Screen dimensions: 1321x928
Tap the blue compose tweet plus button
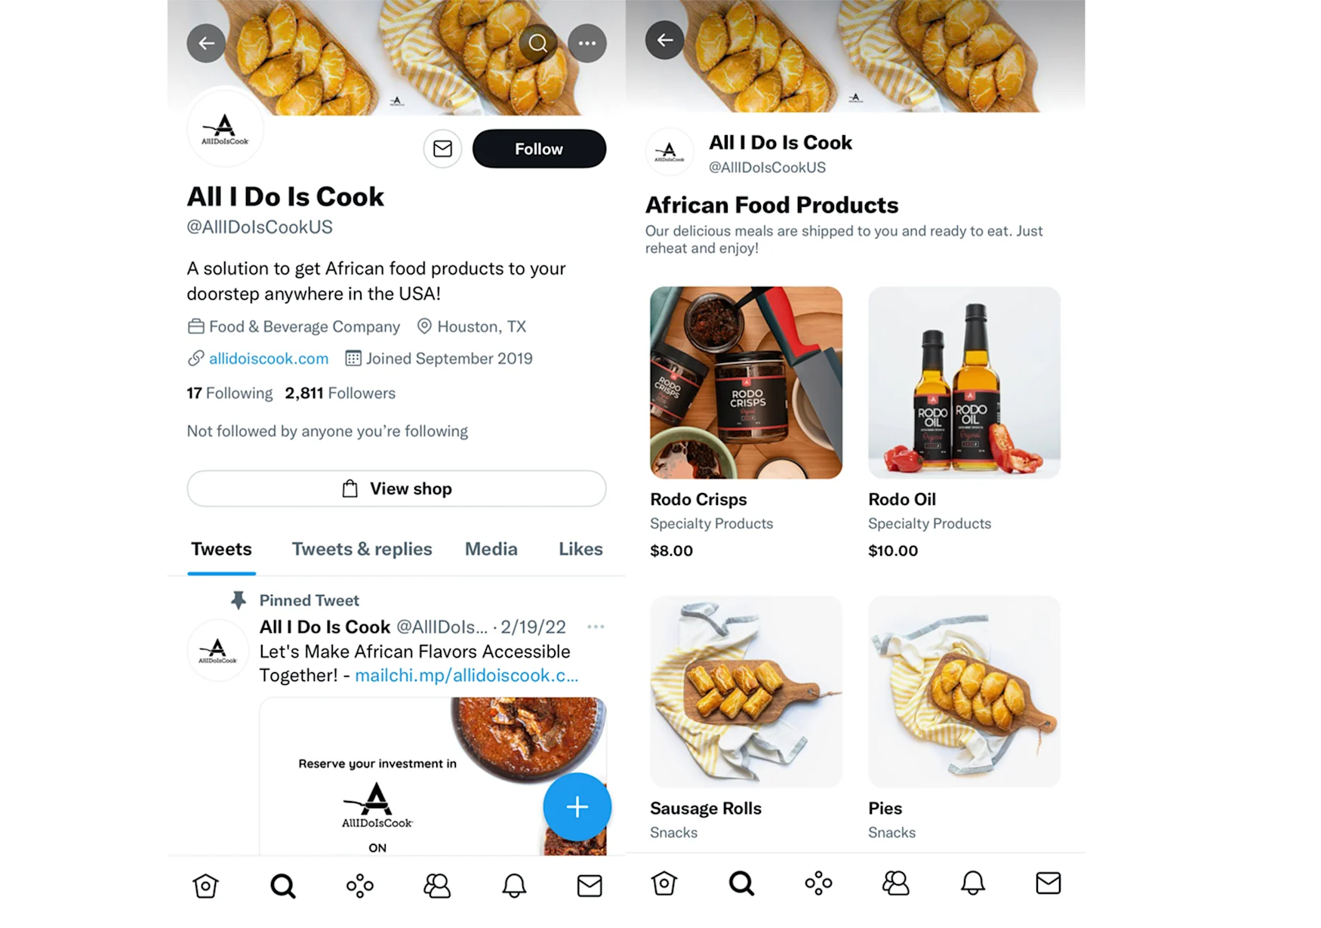coord(577,806)
